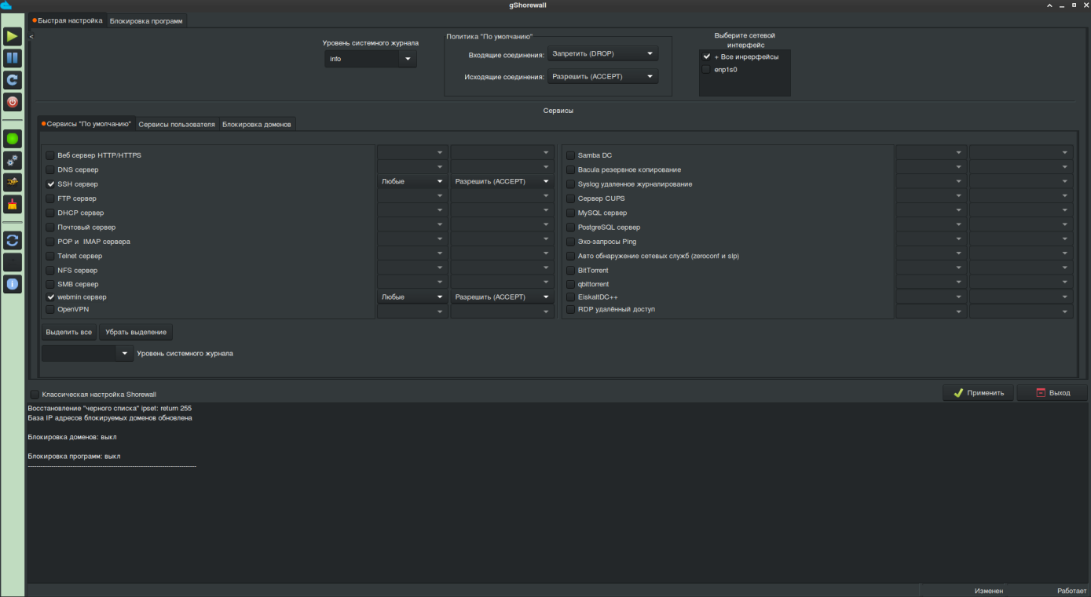
Task: Open the Блокировка доменов tab
Action: pyautogui.click(x=257, y=125)
